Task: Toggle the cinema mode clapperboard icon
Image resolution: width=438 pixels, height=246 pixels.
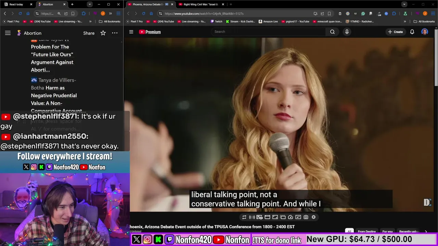Action: pyautogui.click(x=267, y=217)
